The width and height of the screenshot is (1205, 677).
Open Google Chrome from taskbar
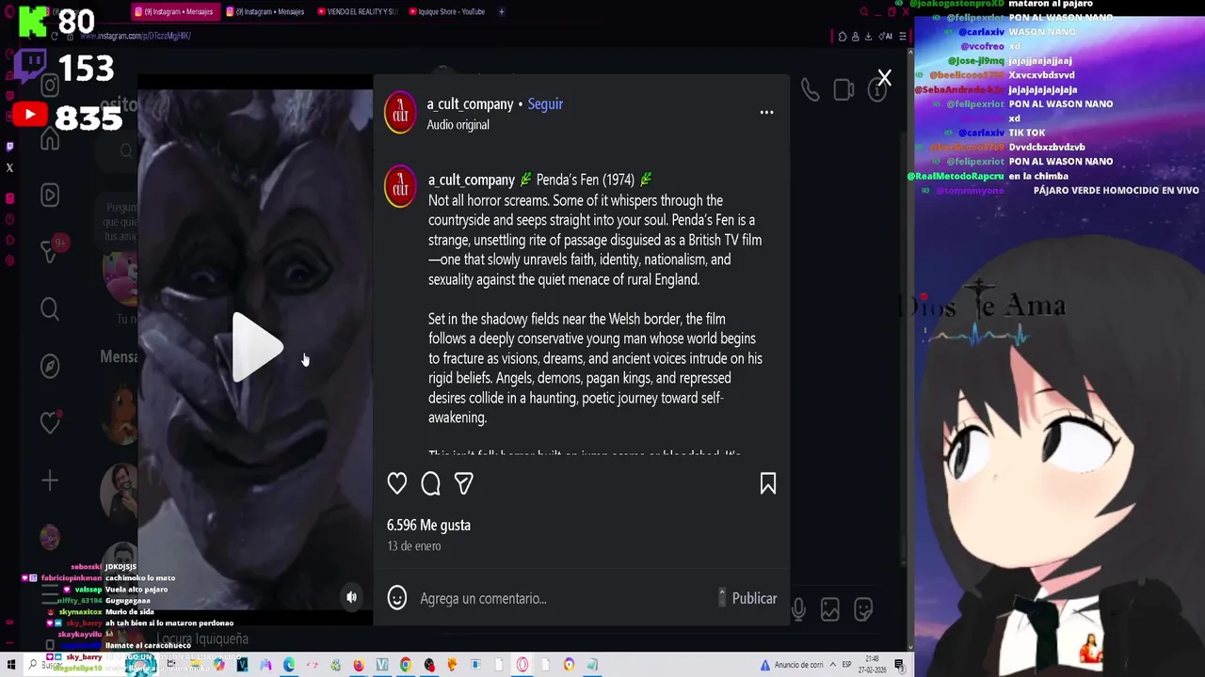click(x=406, y=665)
